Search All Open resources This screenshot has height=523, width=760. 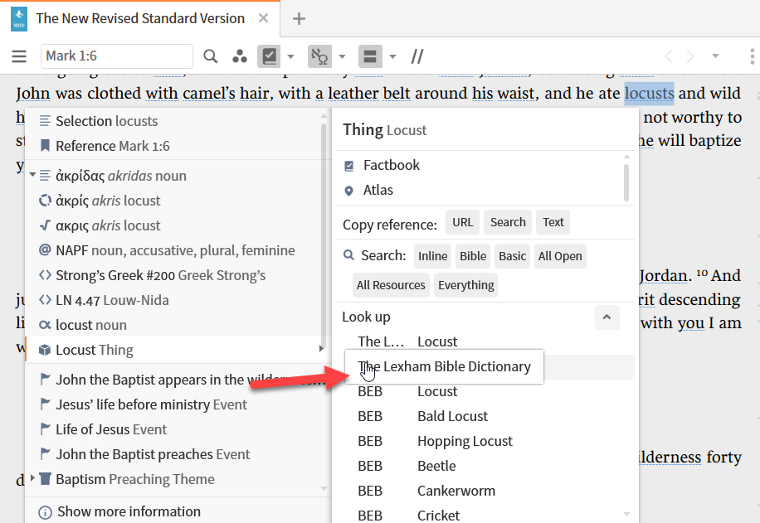coord(560,256)
